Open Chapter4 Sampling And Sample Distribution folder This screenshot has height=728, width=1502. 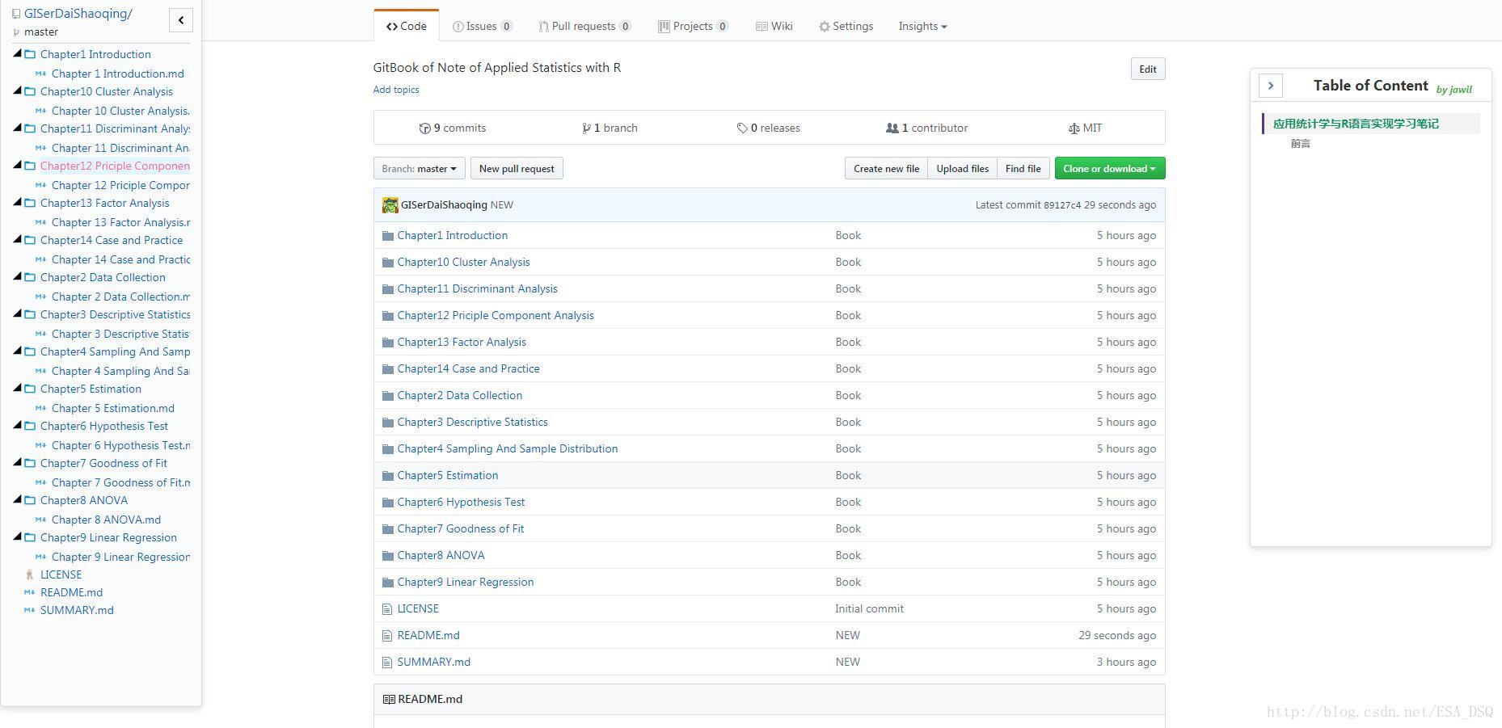[x=508, y=449]
